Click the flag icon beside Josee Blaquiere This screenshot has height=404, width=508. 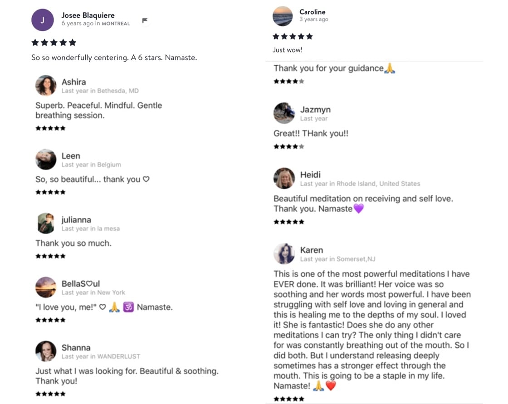coord(145,21)
